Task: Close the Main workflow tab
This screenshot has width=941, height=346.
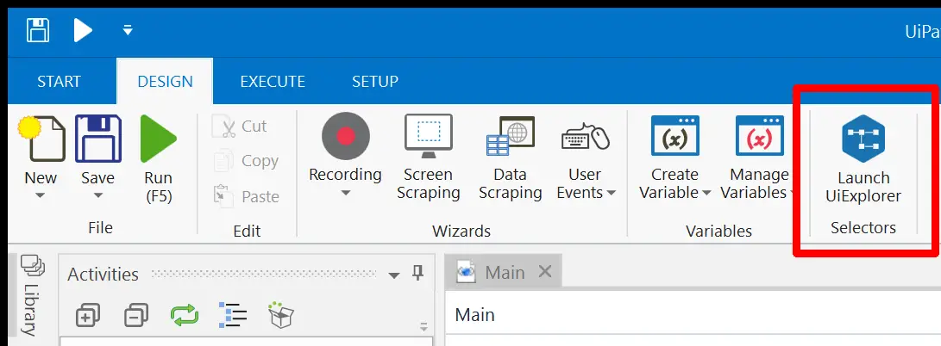Action: (545, 272)
